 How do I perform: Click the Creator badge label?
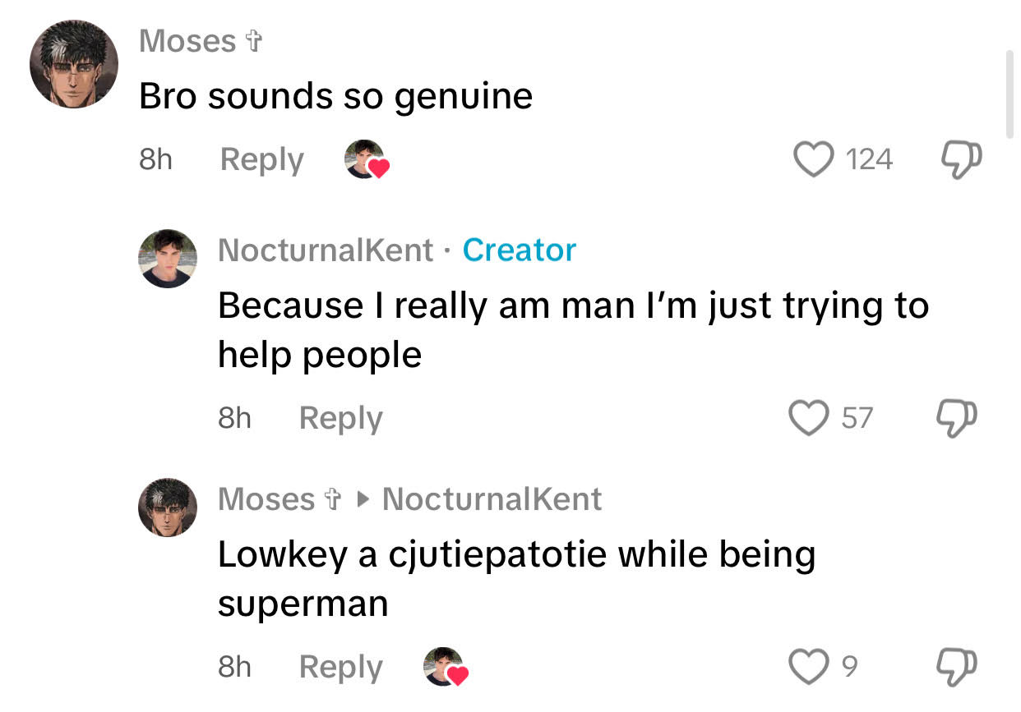click(519, 250)
